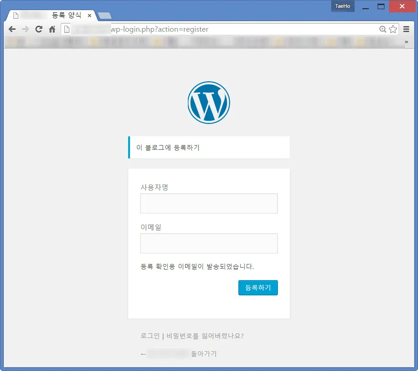
Task: Click the zoom magnifier icon in address bar
Action: [383, 29]
